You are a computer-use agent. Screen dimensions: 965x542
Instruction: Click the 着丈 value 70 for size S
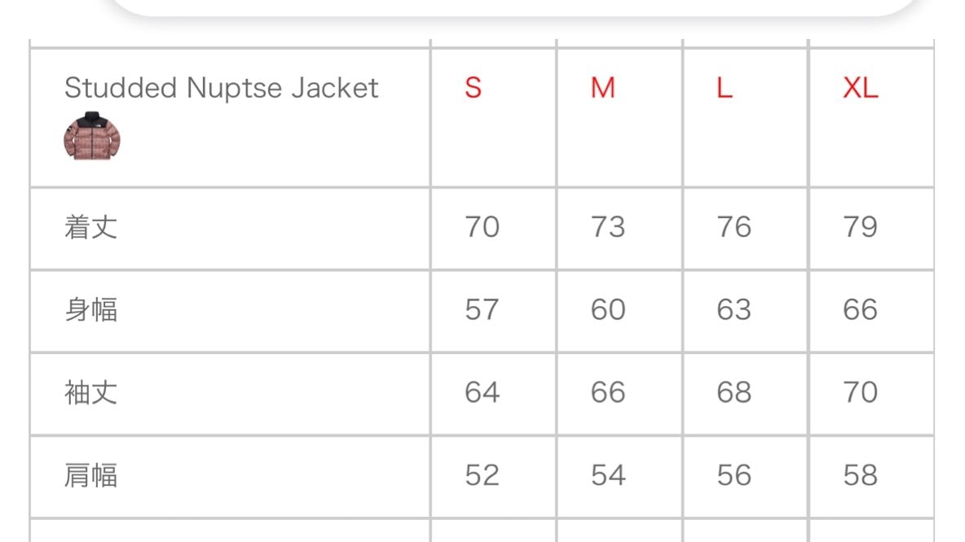click(x=482, y=227)
